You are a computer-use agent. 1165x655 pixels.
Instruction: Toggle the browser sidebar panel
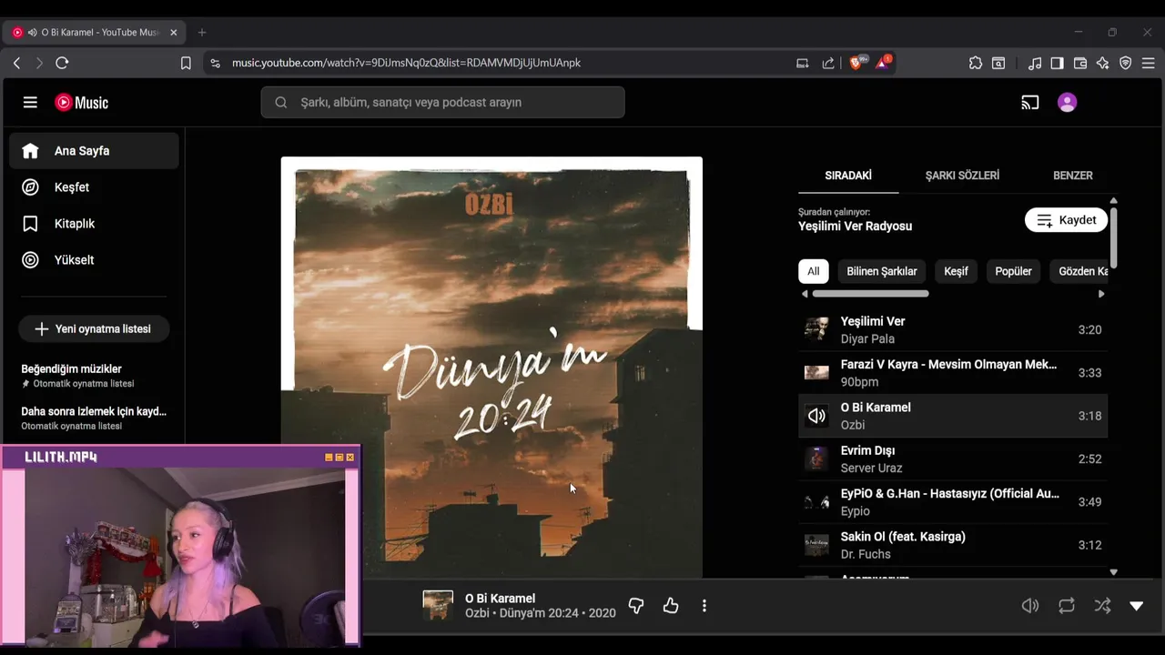point(1057,63)
